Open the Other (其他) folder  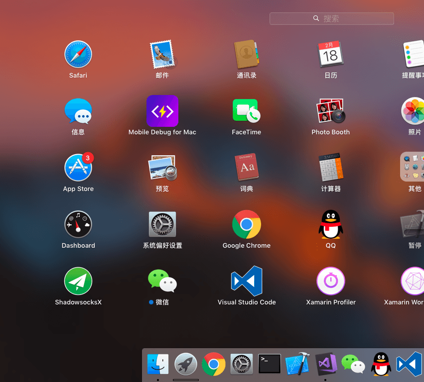click(x=413, y=167)
